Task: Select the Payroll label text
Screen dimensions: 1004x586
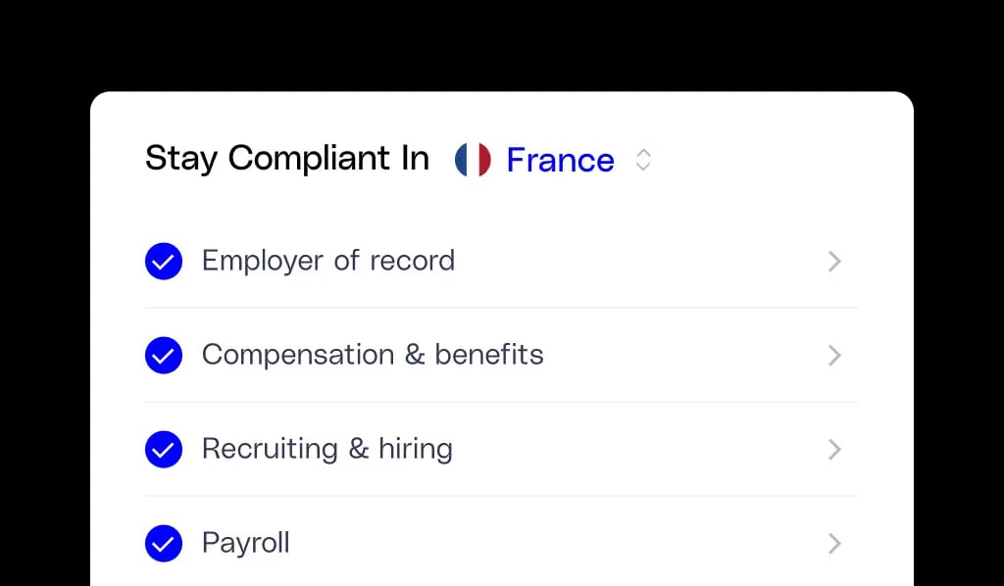Action: pyautogui.click(x=246, y=543)
